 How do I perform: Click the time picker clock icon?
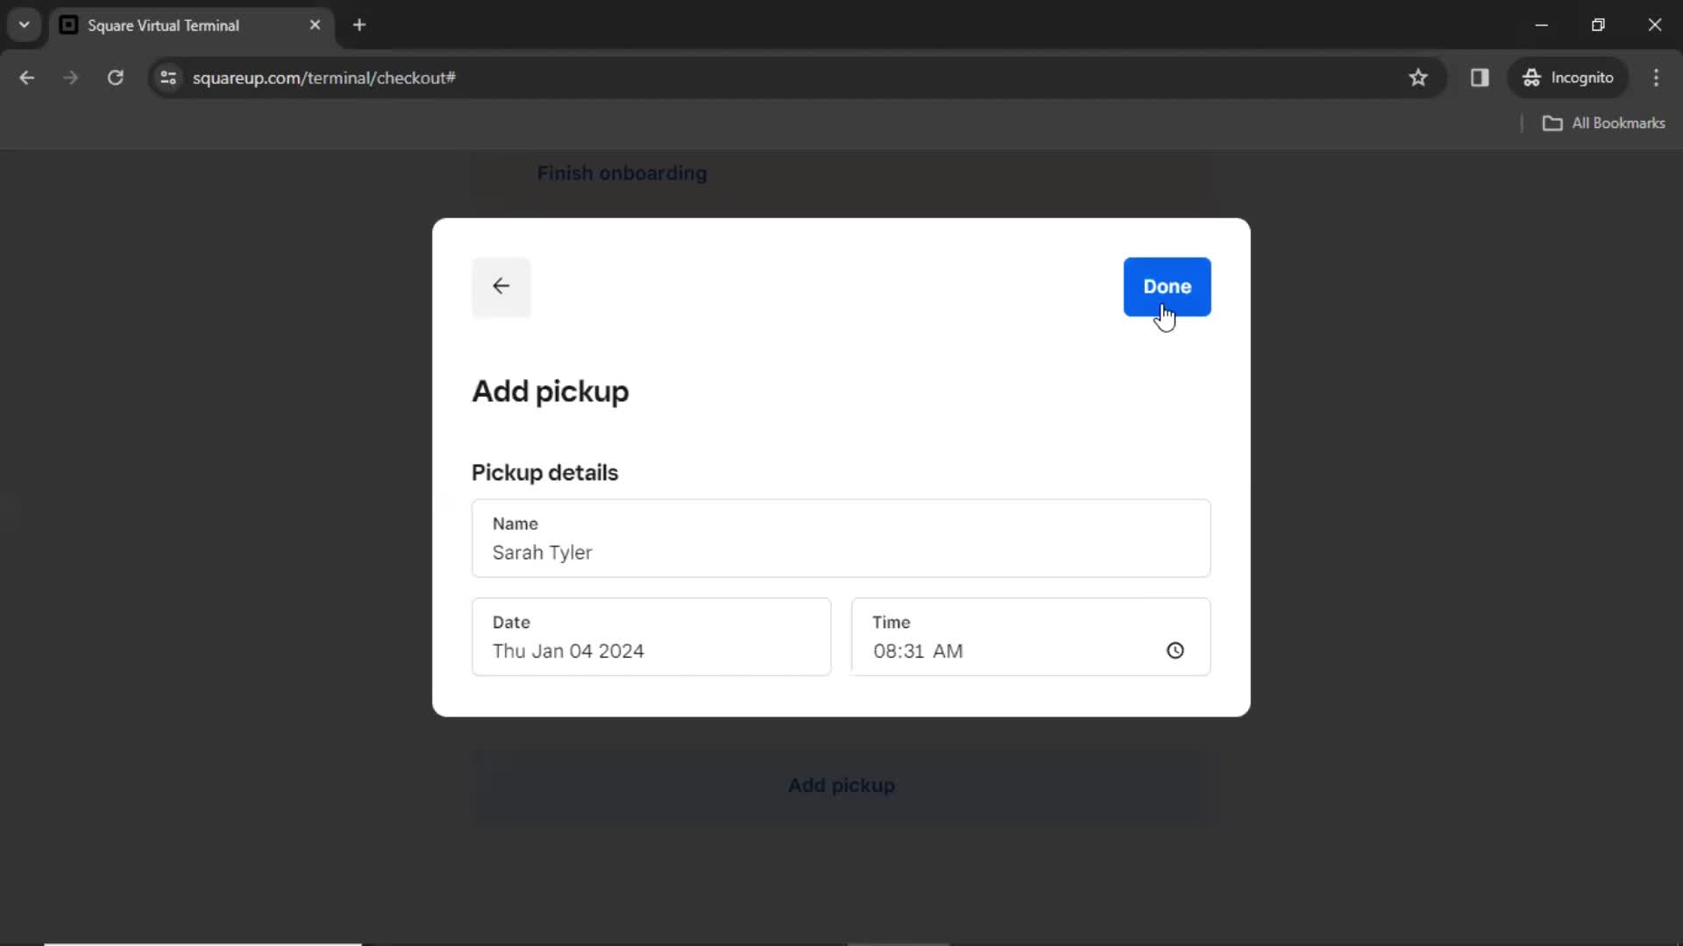pos(1175,650)
